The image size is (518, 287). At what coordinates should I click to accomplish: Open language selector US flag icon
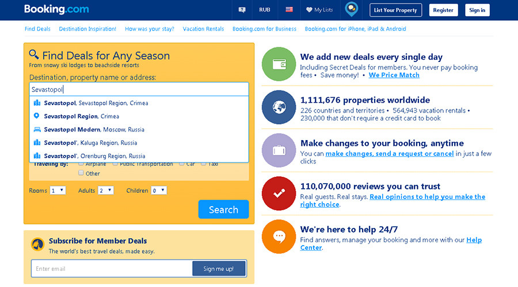coord(289,10)
